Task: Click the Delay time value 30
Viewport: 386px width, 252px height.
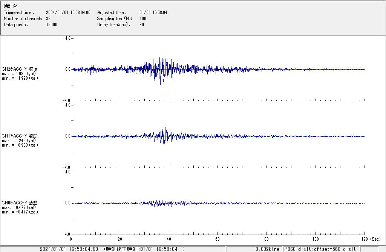Action: pyautogui.click(x=142, y=25)
